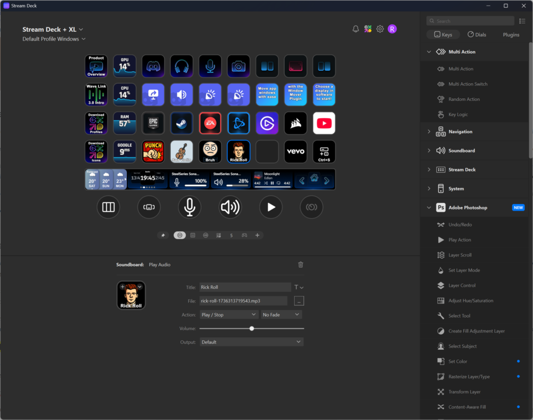This screenshot has height=420, width=533.
Task: Click the search actions field
Action: tap(470, 21)
